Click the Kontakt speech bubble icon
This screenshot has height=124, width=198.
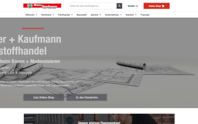click(x=137, y=6)
